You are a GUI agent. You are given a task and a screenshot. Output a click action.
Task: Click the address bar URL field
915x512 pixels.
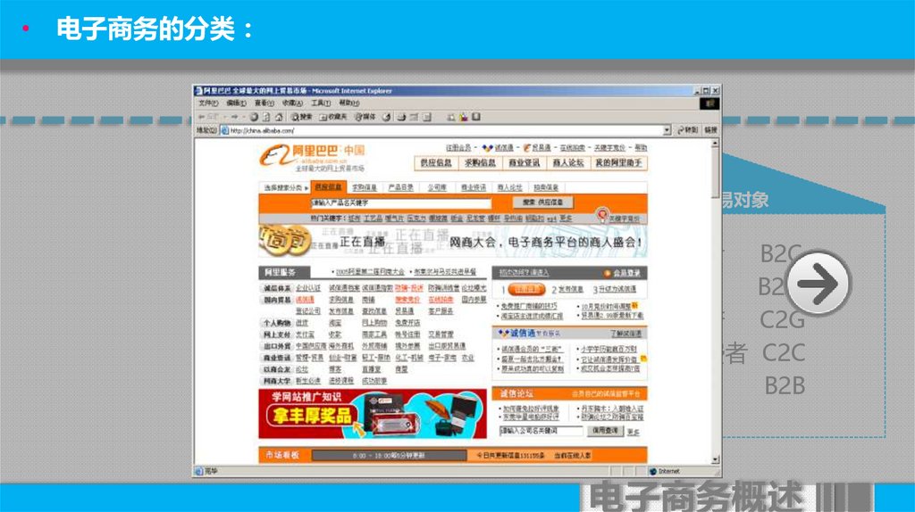[x=446, y=130]
